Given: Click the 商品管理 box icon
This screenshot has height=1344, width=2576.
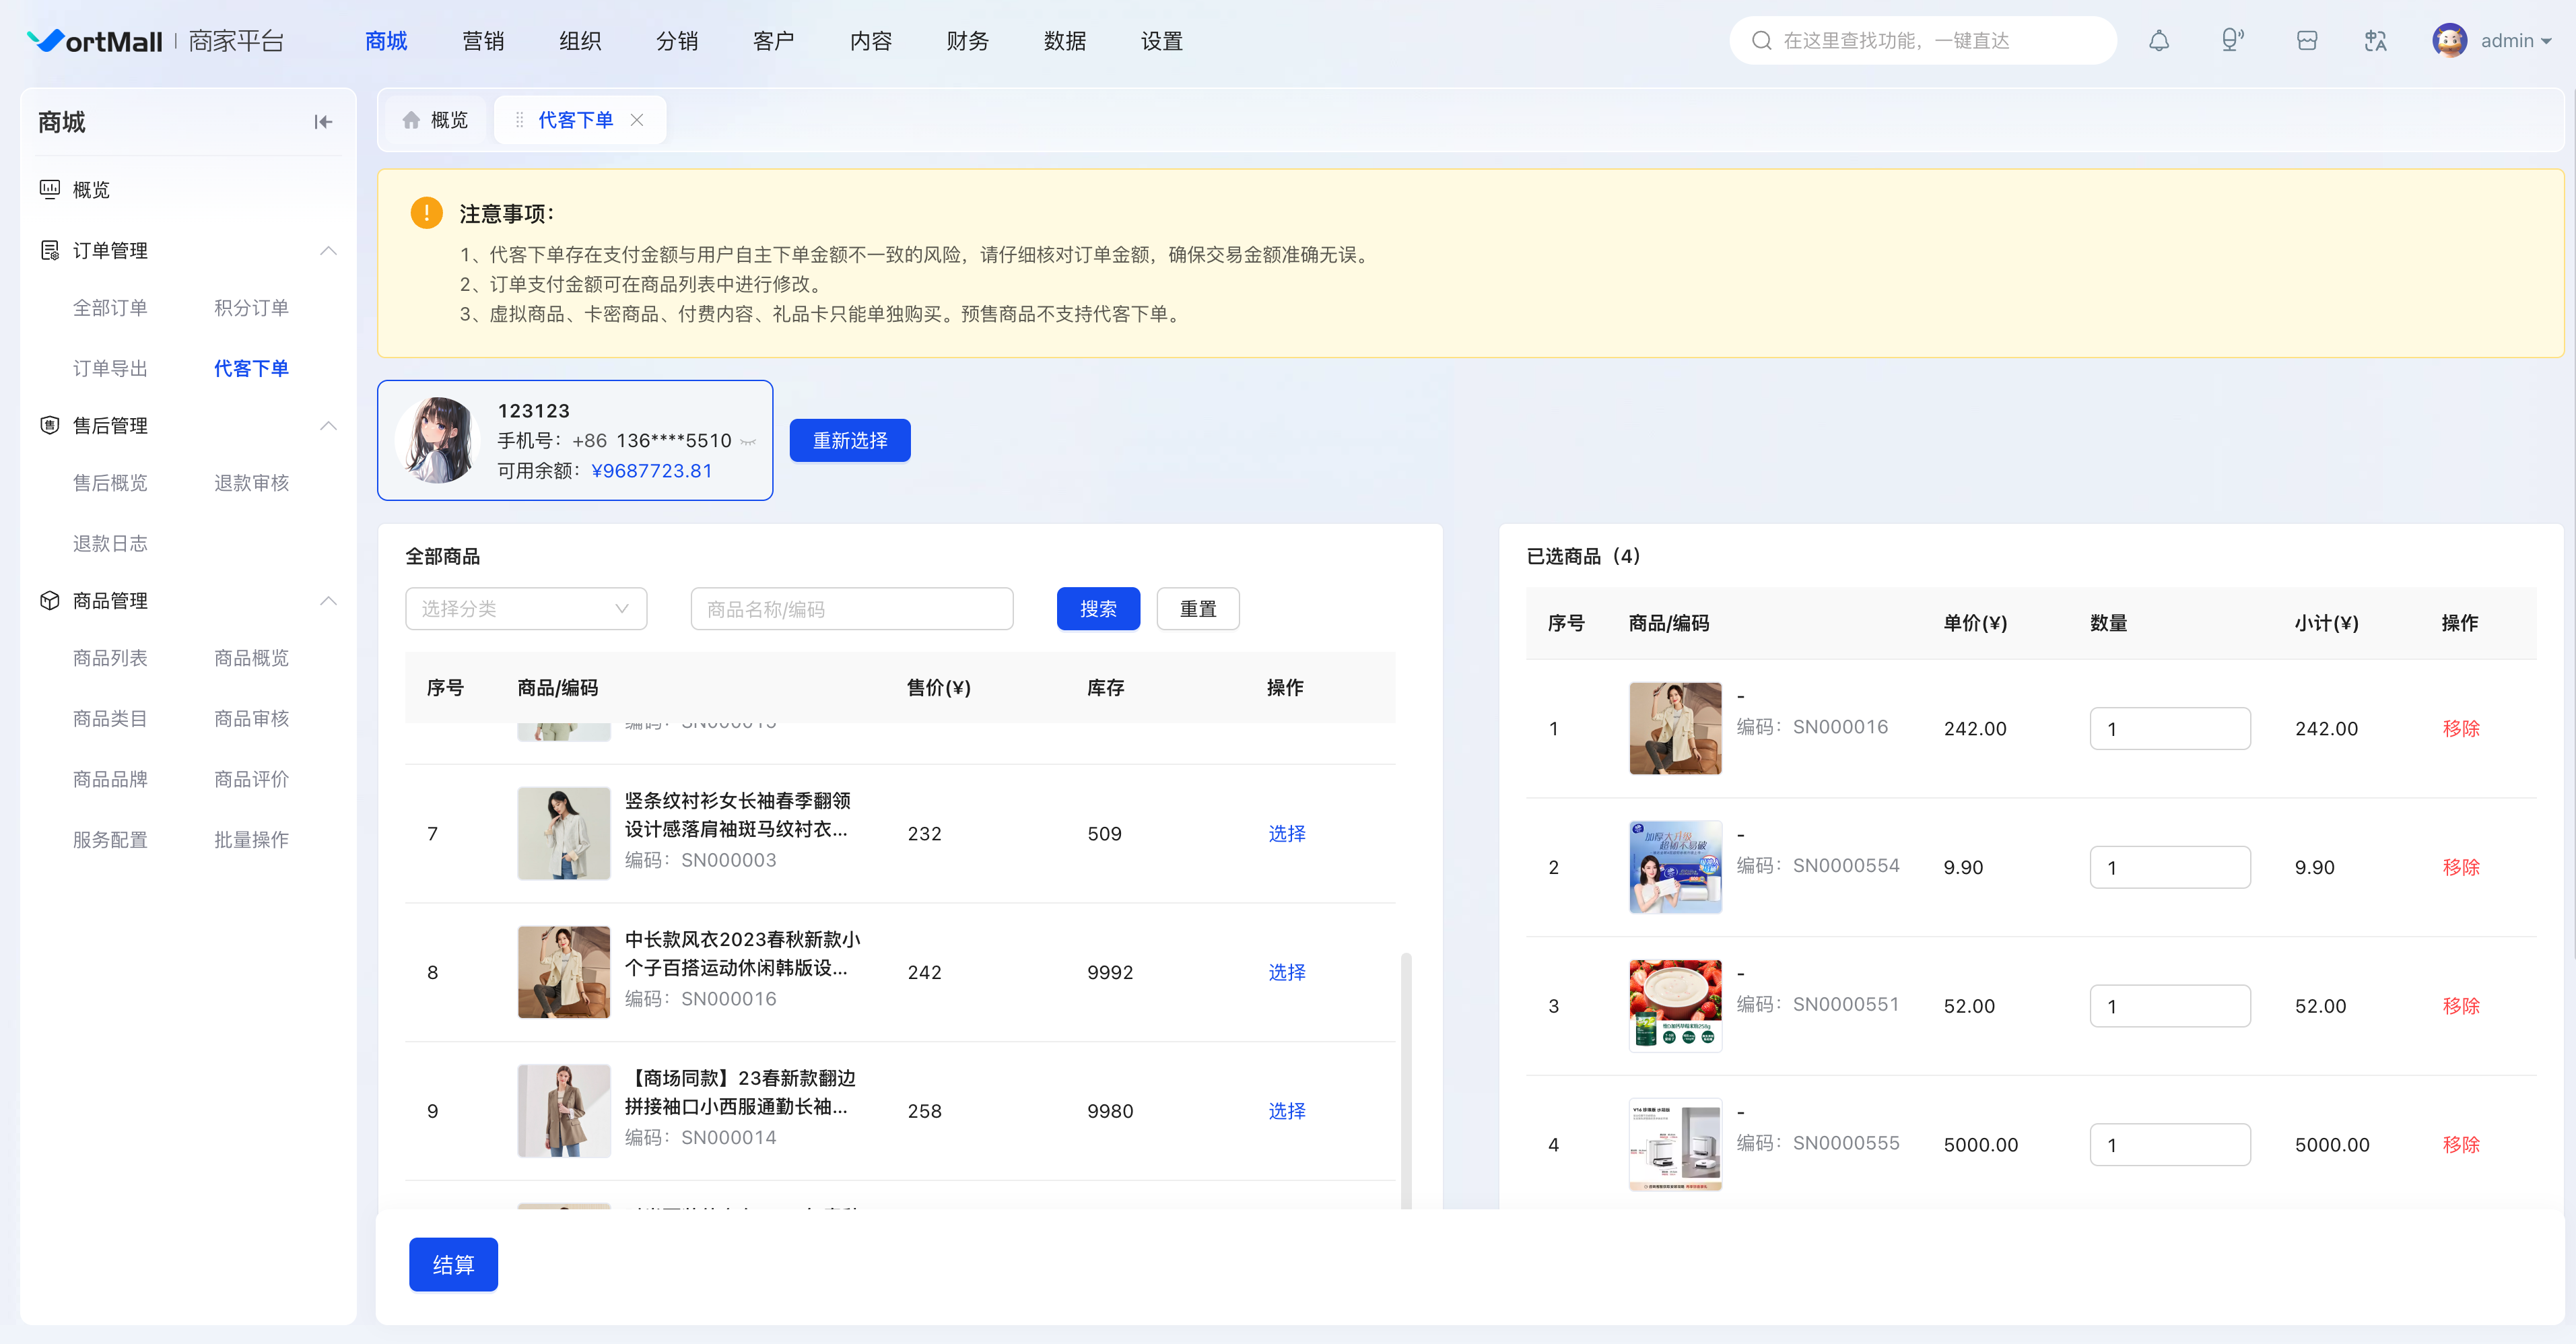Looking at the screenshot, I should click(49, 600).
